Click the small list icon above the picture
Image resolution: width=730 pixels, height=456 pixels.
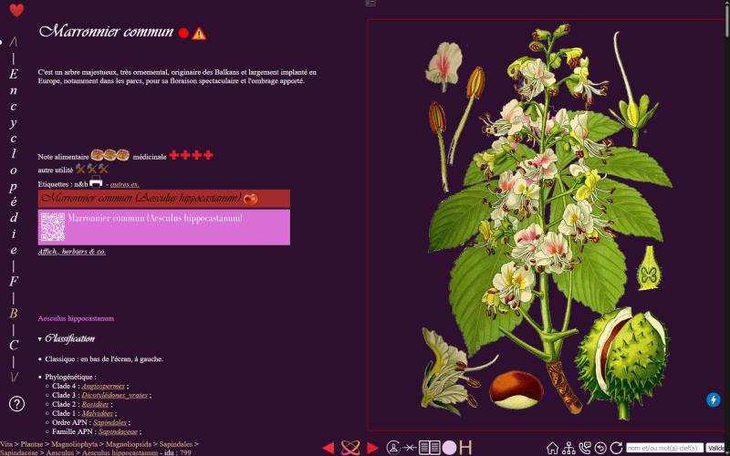point(370,3)
